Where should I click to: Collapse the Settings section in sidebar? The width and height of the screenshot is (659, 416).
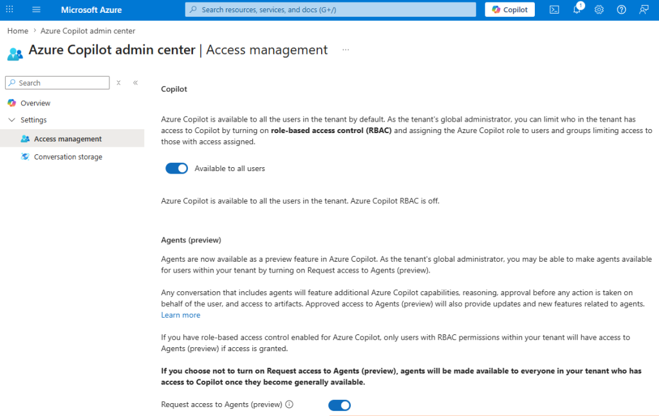click(12, 120)
